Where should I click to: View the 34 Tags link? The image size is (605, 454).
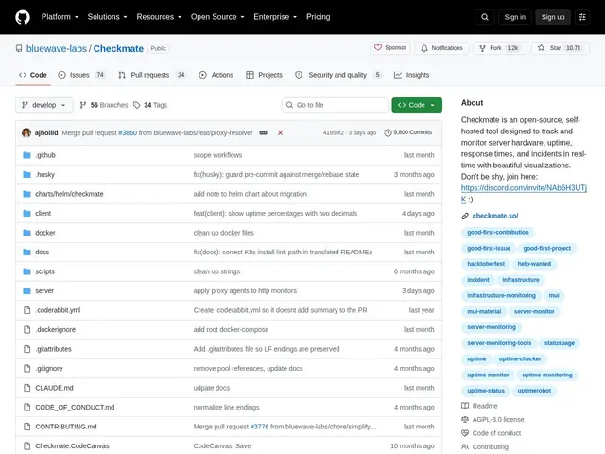click(150, 105)
